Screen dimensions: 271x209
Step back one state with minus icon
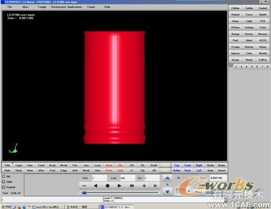pyautogui.click(x=84, y=186)
